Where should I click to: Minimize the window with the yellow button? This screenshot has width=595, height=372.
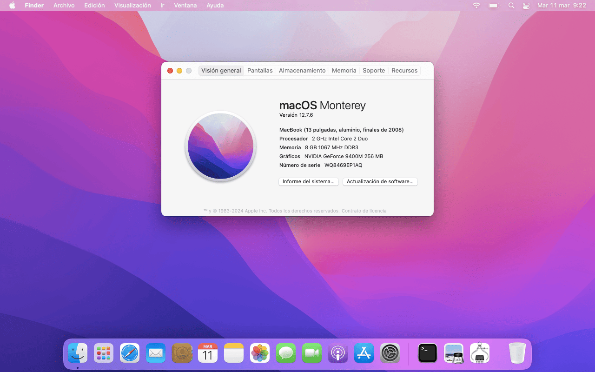point(179,71)
